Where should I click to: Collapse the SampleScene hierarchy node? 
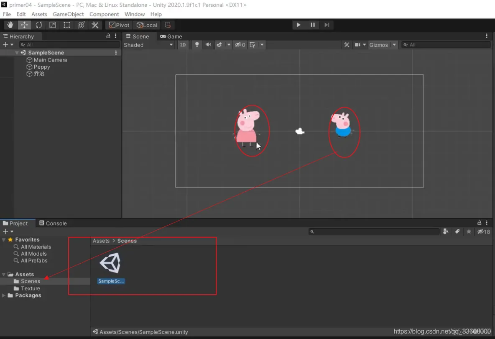pyautogui.click(x=16, y=53)
